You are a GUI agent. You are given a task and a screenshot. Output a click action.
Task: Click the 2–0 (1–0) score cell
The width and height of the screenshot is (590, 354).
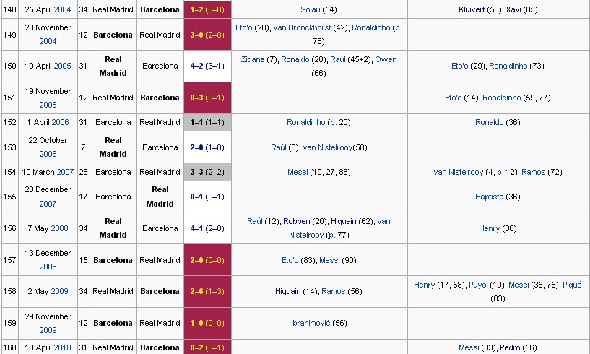click(207, 147)
